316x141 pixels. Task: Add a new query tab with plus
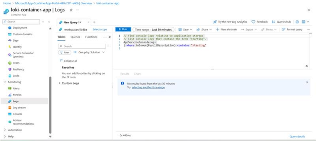click(94, 22)
